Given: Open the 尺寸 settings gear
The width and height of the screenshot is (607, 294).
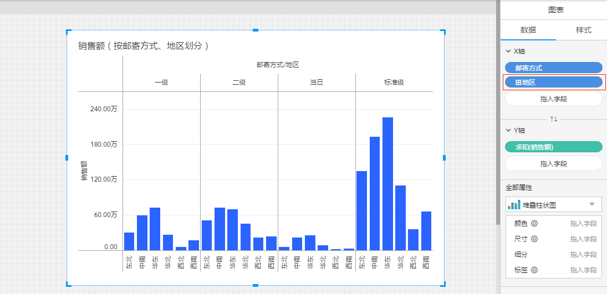Looking at the screenshot, I should point(534,239).
